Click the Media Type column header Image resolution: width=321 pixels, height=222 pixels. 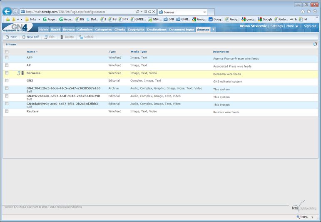(x=139, y=52)
